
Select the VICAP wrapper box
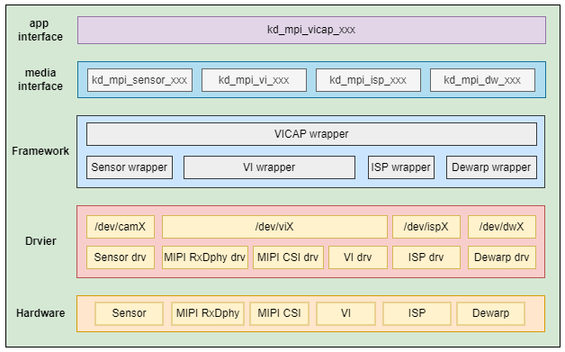point(311,134)
